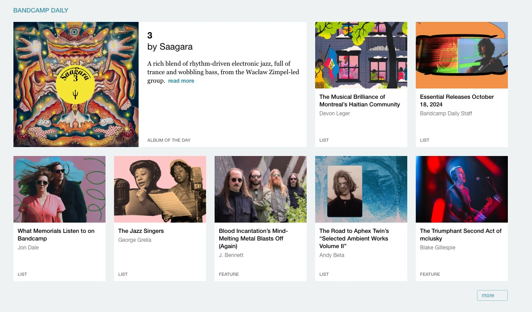Click the "read more" link for Saagara
Viewport: 532px width, 312px height.
click(181, 81)
